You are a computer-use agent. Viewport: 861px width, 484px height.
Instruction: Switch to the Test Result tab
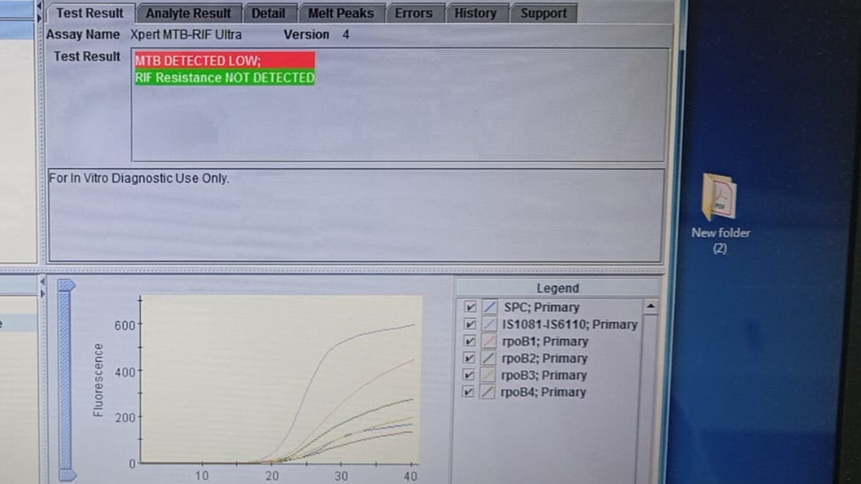[89, 13]
